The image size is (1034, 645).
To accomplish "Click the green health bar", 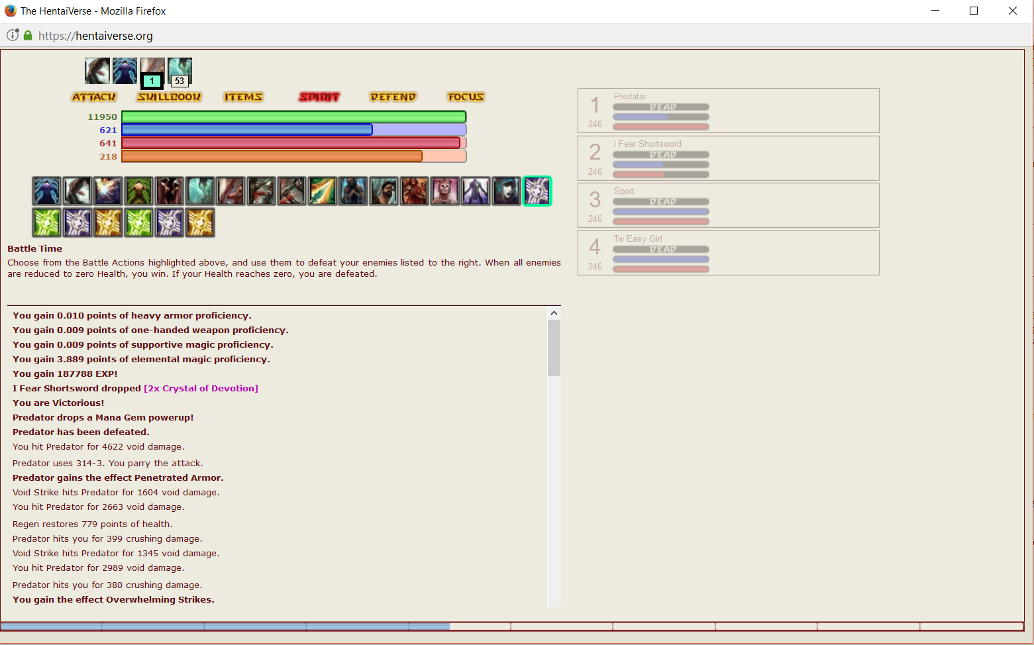I will point(294,117).
